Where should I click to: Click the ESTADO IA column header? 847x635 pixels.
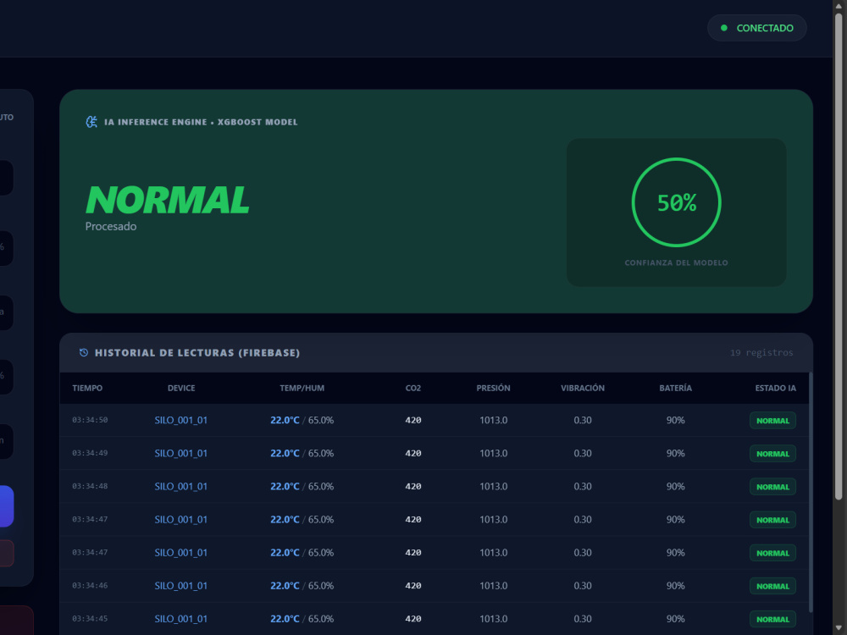(775, 389)
